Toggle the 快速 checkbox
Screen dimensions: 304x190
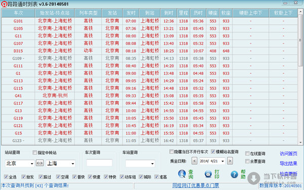coord(90,177)
